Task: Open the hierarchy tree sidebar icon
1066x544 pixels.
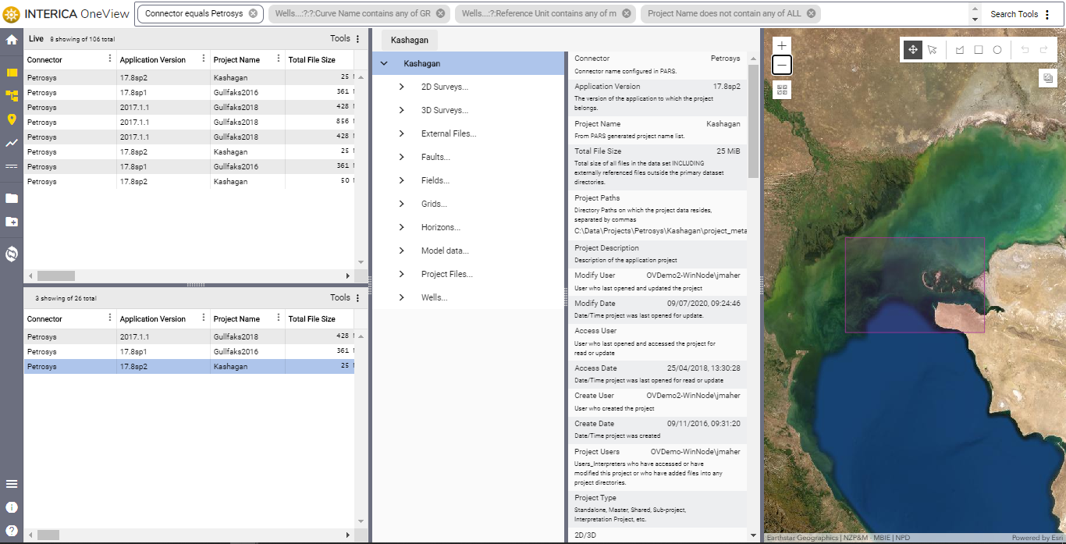Action: pyautogui.click(x=12, y=96)
